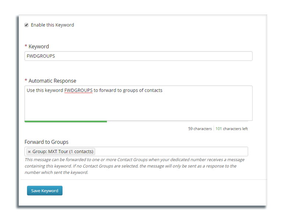Select the "Group: MXT Tour (1 contacts)" tag
The width and height of the screenshot is (286, 220).
point(63,152)
